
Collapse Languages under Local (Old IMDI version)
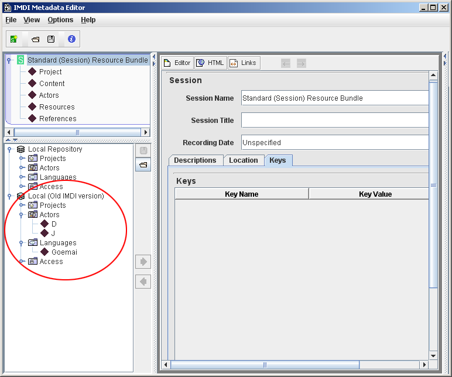(x=21, y=244)
